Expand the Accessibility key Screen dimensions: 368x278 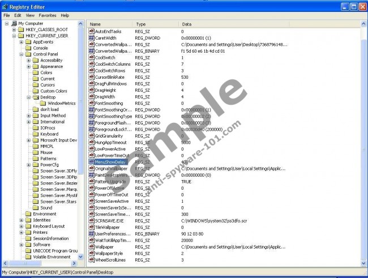[28, 60]
